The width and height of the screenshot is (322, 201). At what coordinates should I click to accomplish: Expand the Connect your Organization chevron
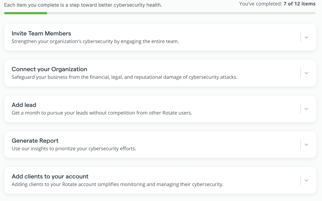[x=306, y=73]
